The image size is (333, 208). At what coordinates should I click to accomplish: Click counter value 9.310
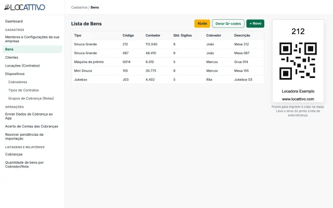[149, 62]
